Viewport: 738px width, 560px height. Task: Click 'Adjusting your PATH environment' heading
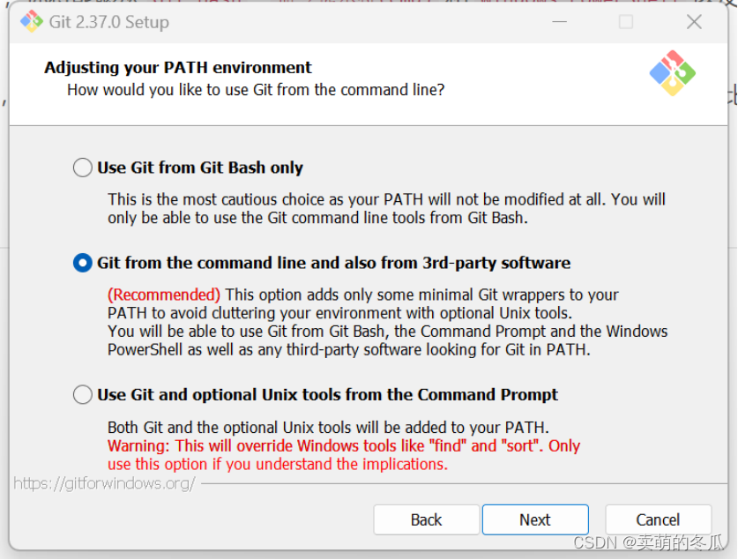coord(178,68)
